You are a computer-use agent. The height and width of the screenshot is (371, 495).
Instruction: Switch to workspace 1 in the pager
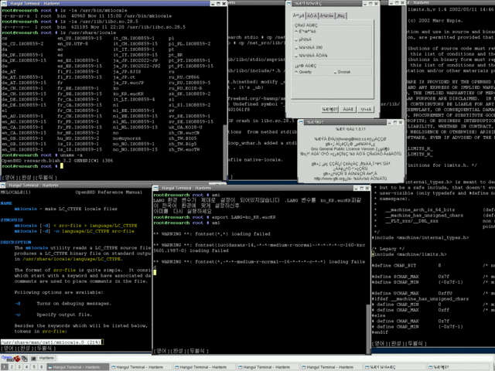[x=4, y=367]
